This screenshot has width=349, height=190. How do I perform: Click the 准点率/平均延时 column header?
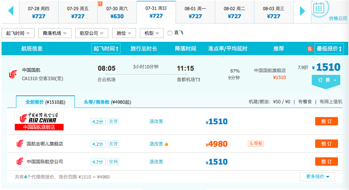tap(228, 49)
